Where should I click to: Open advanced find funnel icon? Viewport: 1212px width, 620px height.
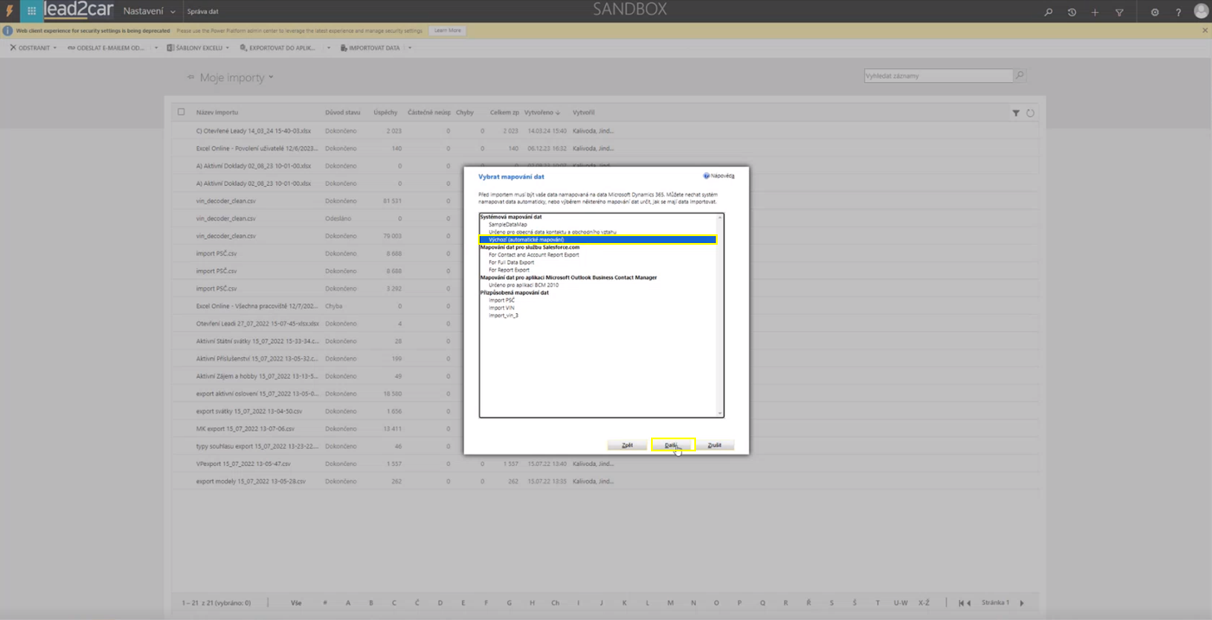1119,12
